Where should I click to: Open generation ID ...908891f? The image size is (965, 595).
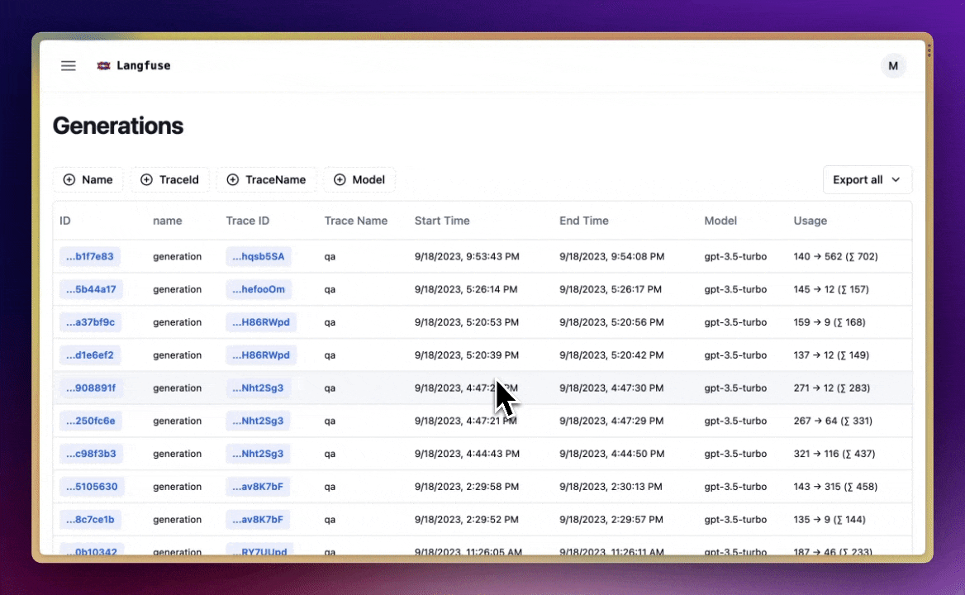[x=91, y=388]
